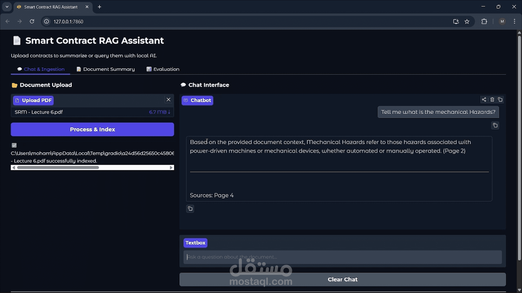Open Chrome three-dot menu
Viewport: 522px width, 293px height.
[514, 21]
